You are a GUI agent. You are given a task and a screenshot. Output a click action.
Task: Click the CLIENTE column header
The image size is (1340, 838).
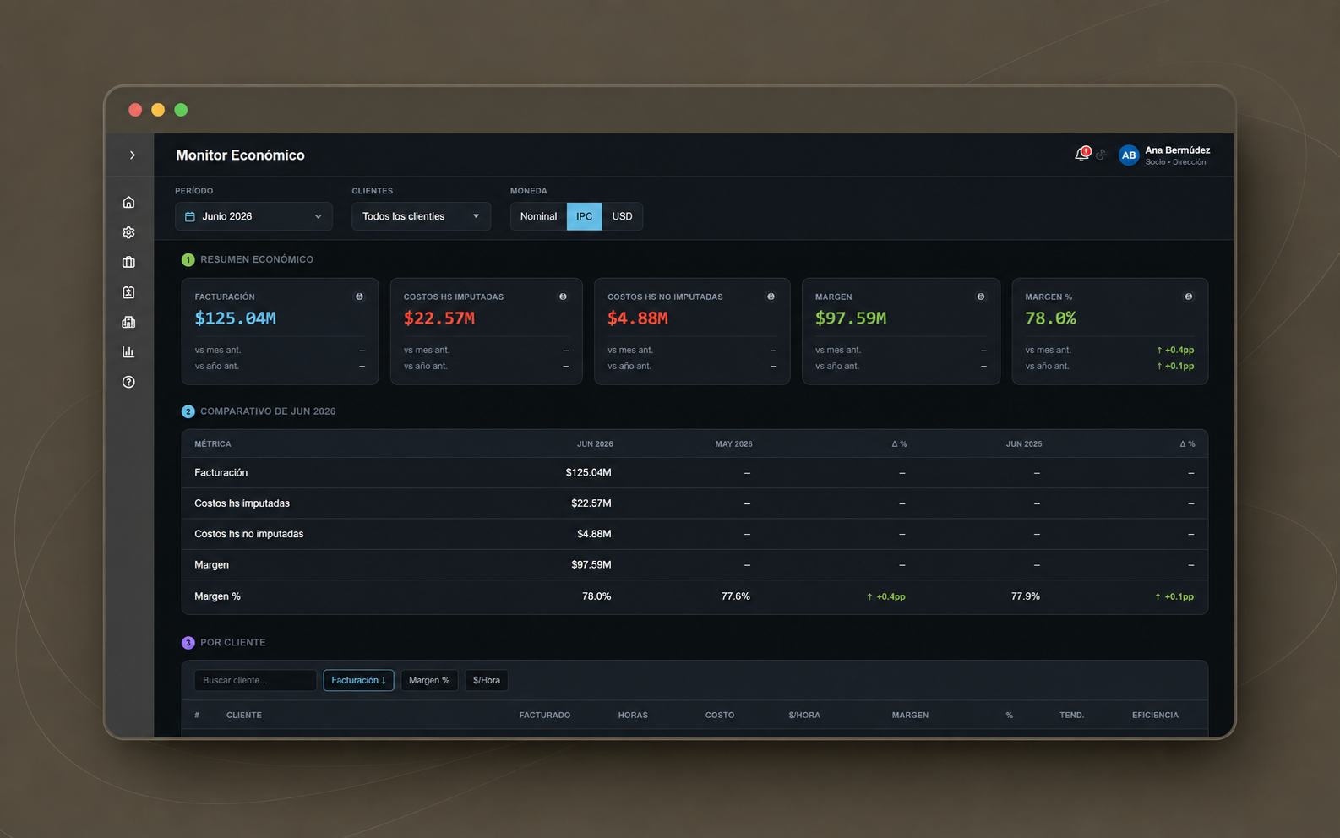[x=244, y=716]
